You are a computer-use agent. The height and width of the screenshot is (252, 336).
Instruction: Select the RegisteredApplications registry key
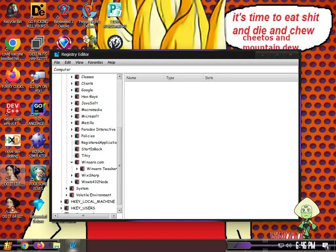99,142
